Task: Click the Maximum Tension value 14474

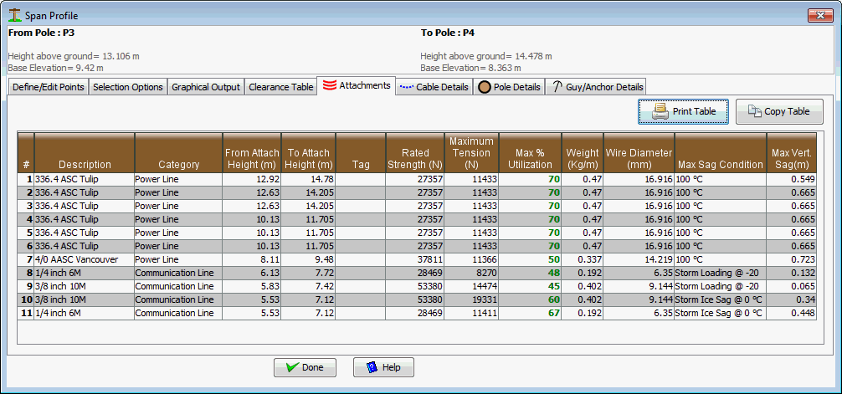Action: click(471, 287)
